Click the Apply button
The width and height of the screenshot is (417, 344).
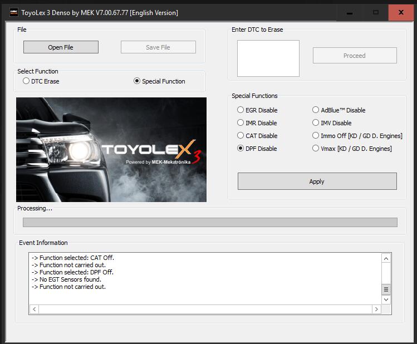[317, 181]
